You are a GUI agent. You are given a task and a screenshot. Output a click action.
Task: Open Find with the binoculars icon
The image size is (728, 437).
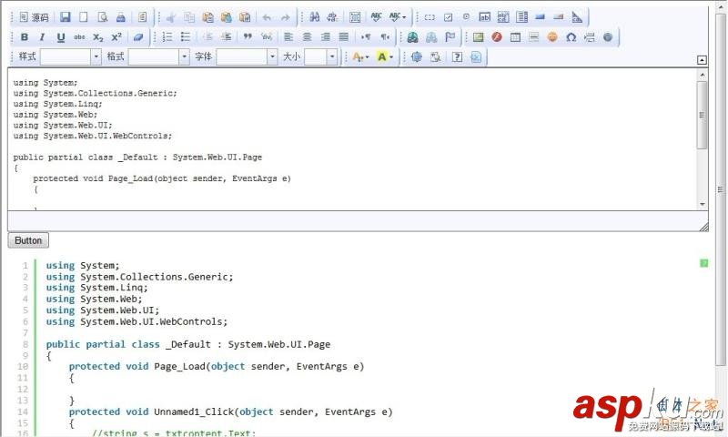point(314,17)
